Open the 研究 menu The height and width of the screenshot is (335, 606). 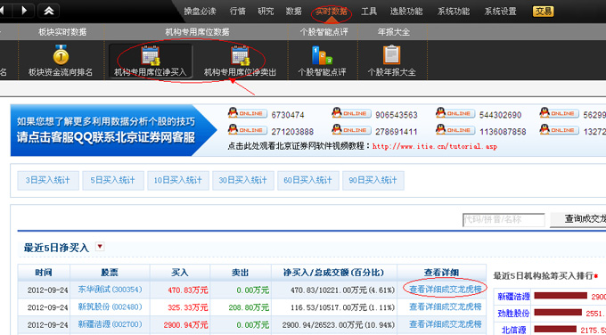pyautogui.click(x=266, y=12)
